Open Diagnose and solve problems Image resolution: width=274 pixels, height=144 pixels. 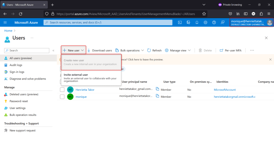28,79
